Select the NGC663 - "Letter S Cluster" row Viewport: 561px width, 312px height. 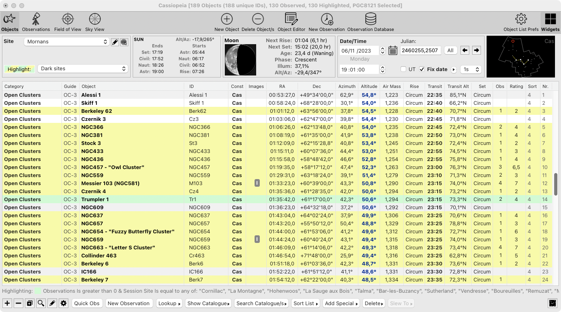coord(277,247)
